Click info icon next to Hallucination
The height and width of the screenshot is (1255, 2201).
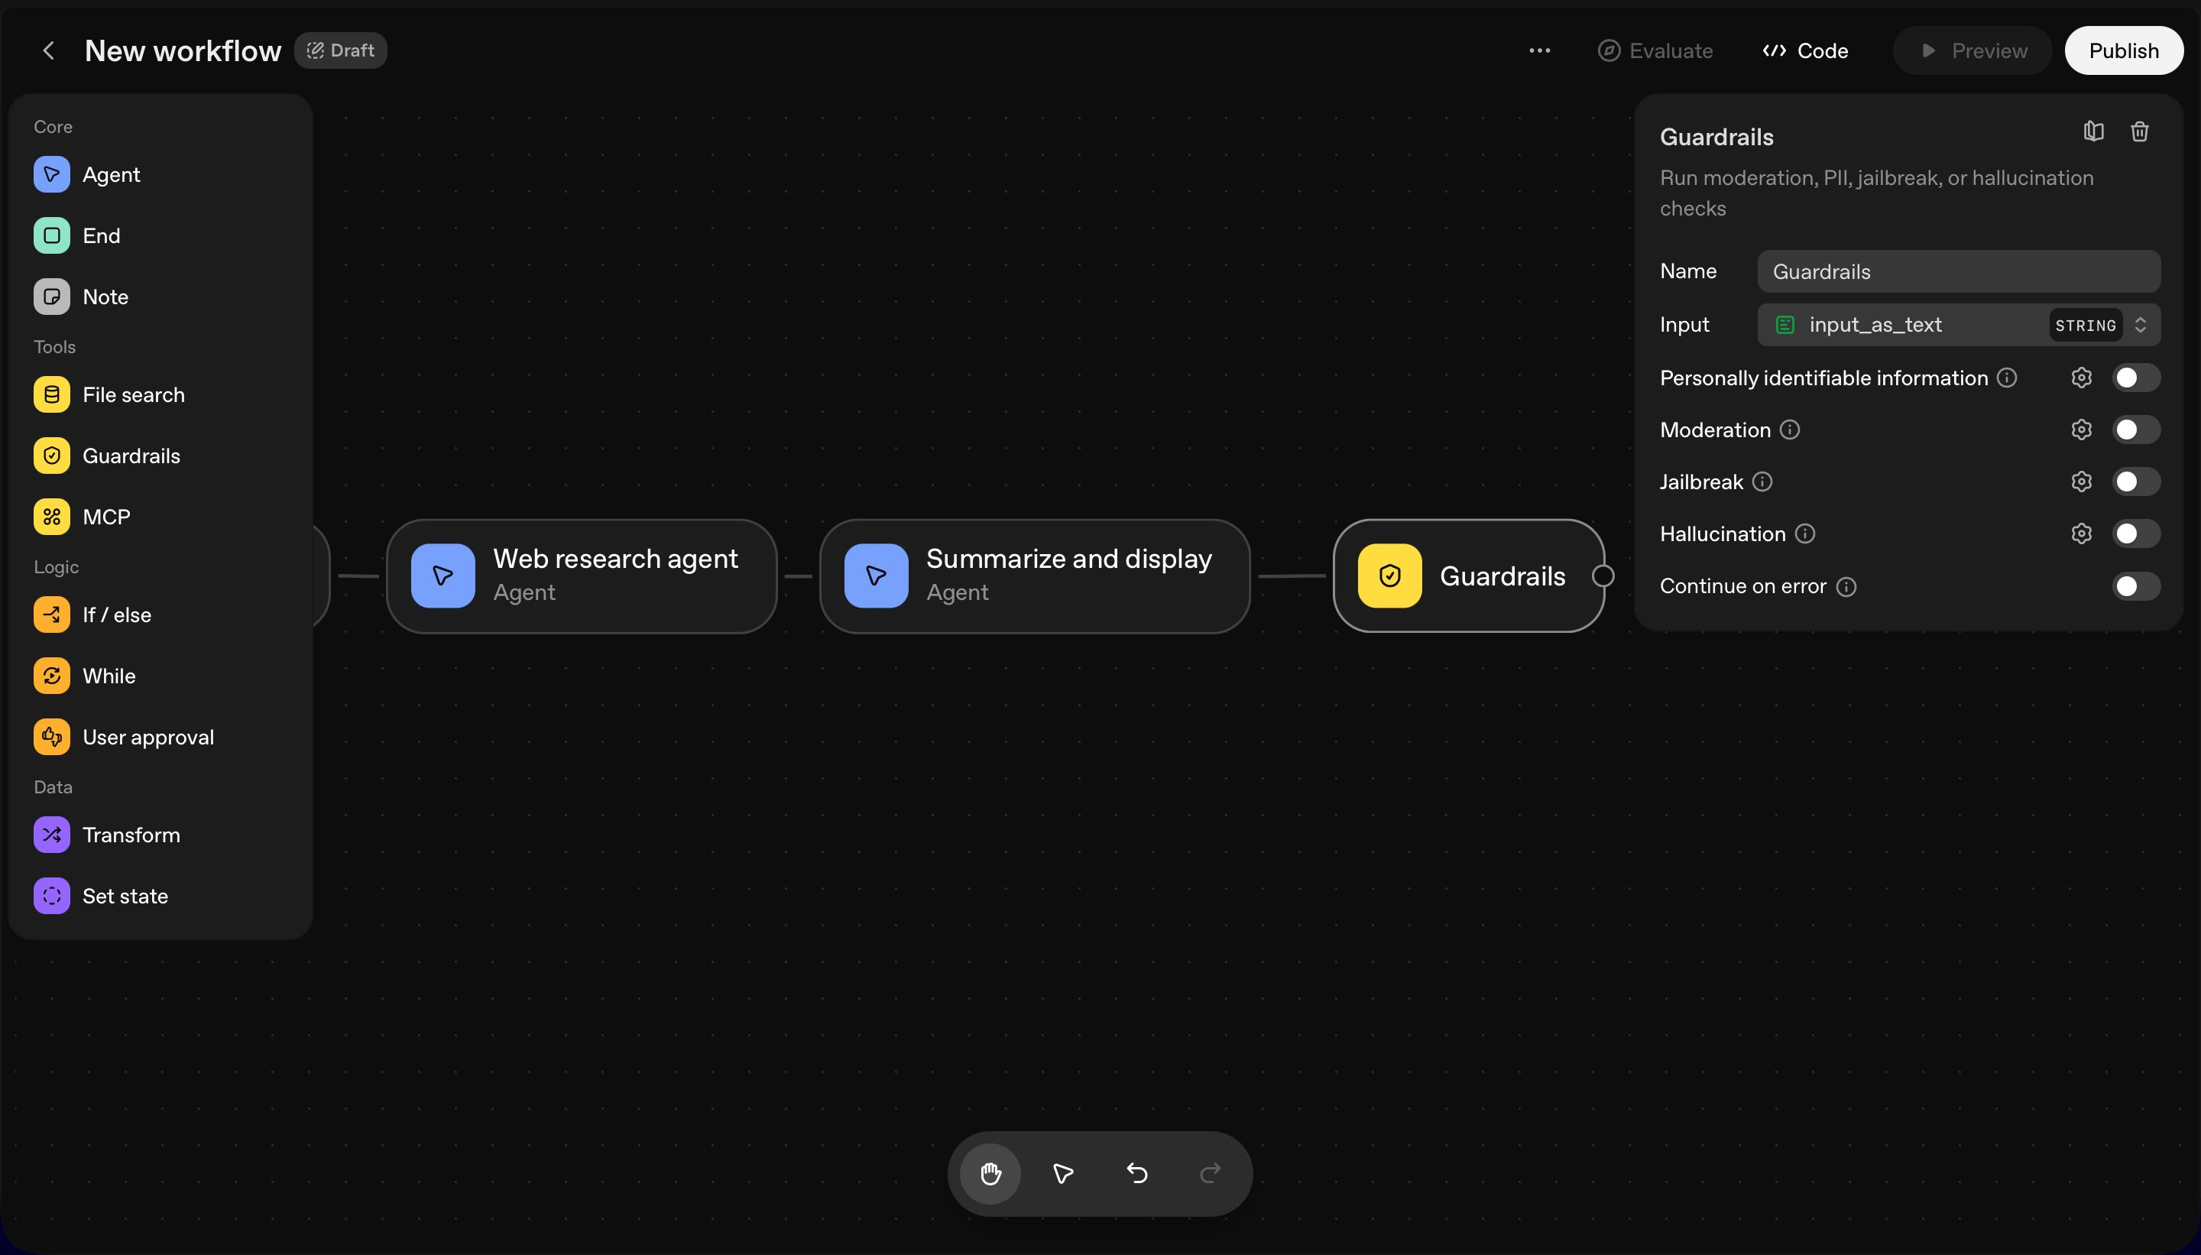[1804, 534]
